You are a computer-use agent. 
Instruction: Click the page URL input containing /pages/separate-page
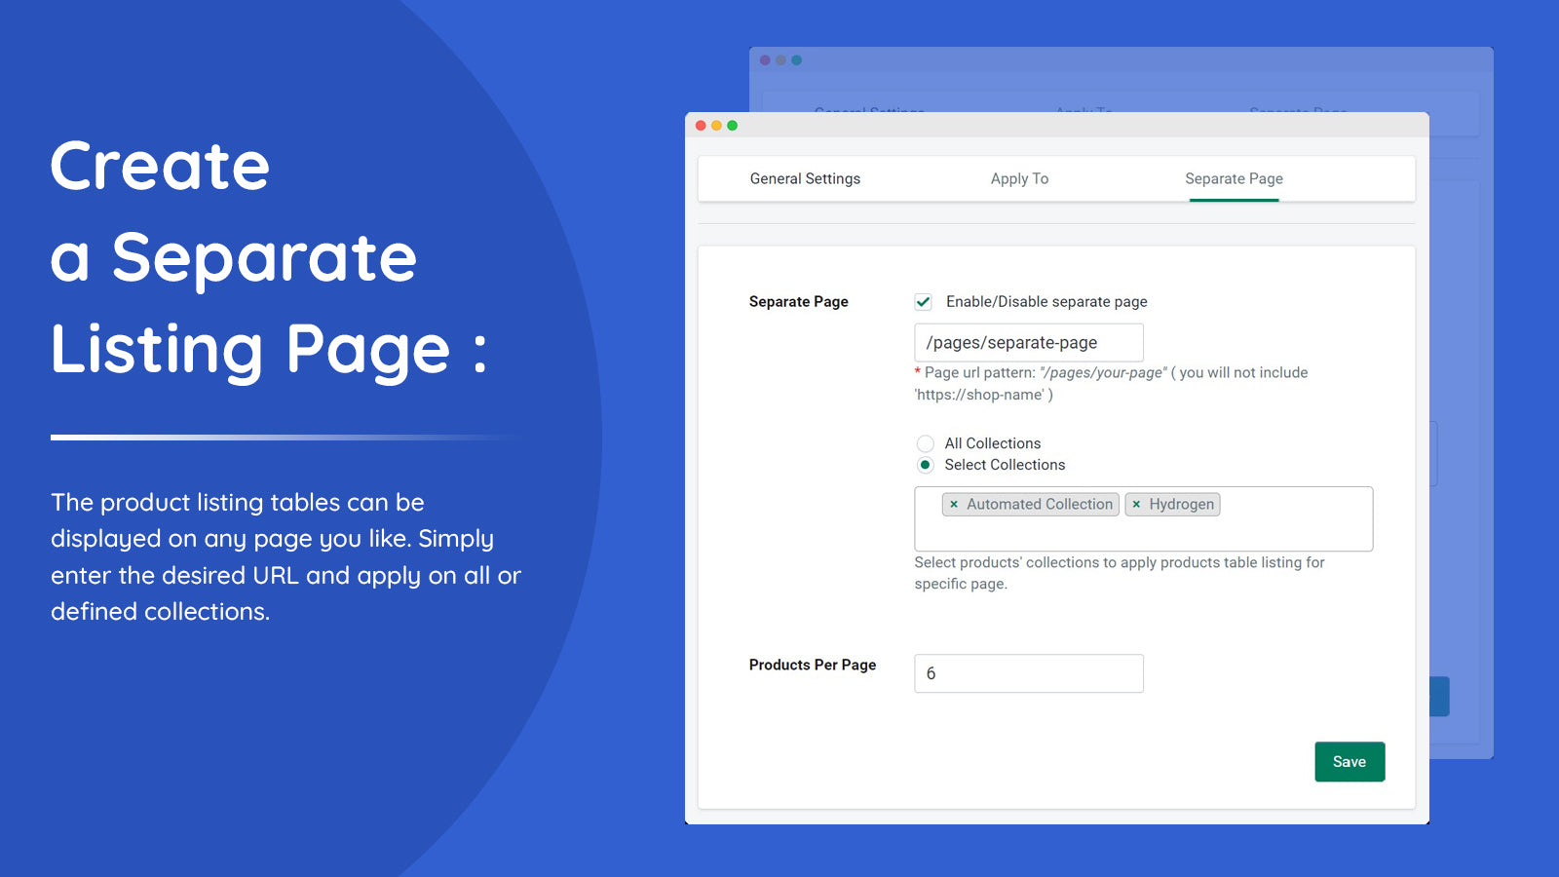(1028, 342)
